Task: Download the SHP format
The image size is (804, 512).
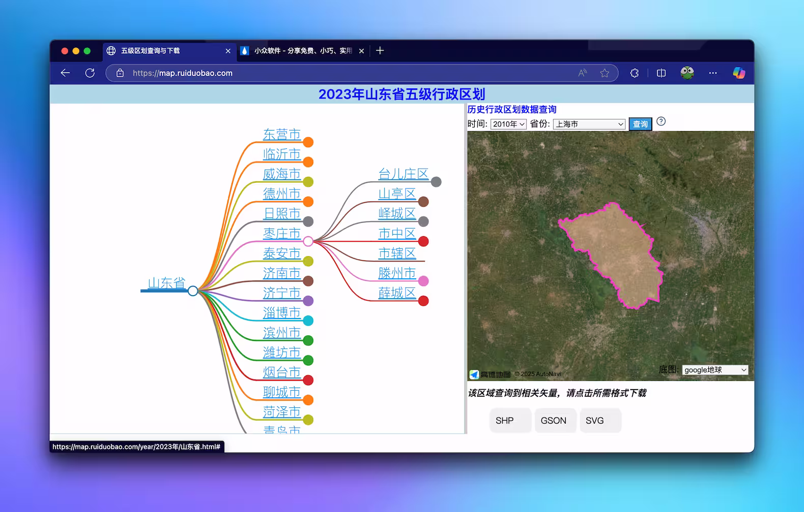Action: click(x=510, y=421)
